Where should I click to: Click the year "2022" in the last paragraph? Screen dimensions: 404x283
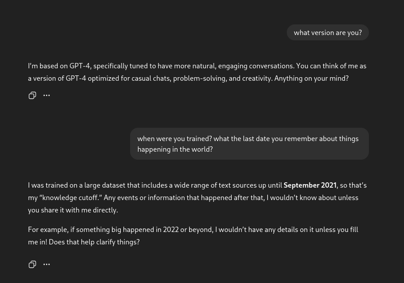pos(170,229)
